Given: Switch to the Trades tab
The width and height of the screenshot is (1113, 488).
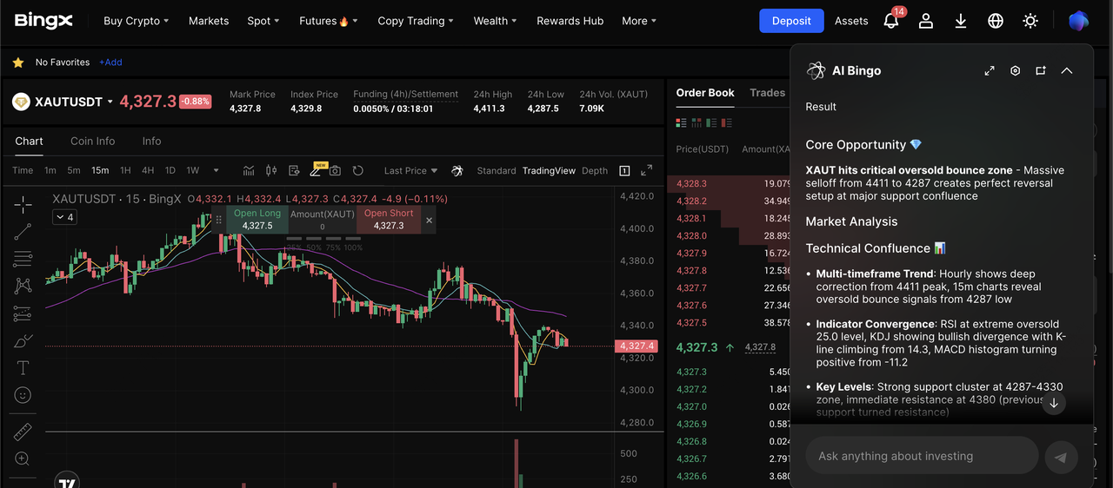Looking at the screenshot, I should 767,93.
